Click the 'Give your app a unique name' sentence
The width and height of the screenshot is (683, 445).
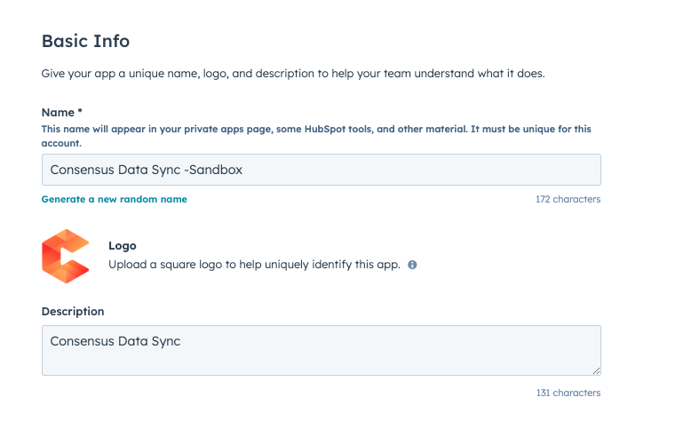point(293,73)
